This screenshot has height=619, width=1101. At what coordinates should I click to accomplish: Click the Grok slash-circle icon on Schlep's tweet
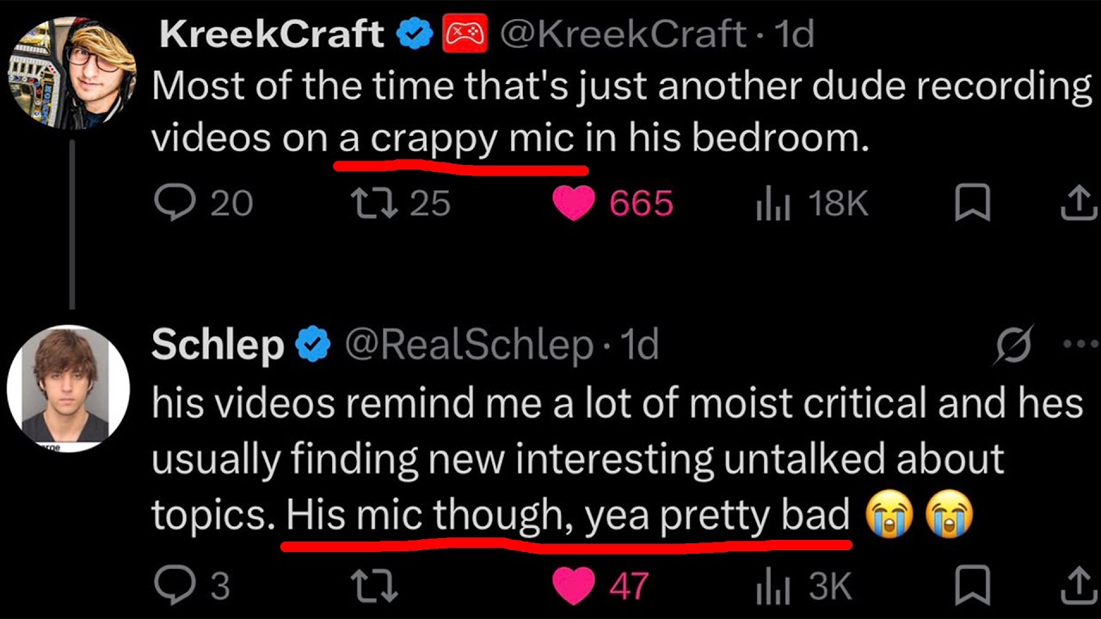point(1014,346)
